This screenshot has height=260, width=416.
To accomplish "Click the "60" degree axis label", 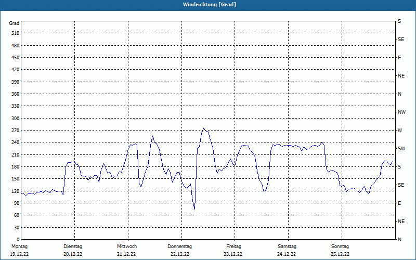I will [17, 215].
